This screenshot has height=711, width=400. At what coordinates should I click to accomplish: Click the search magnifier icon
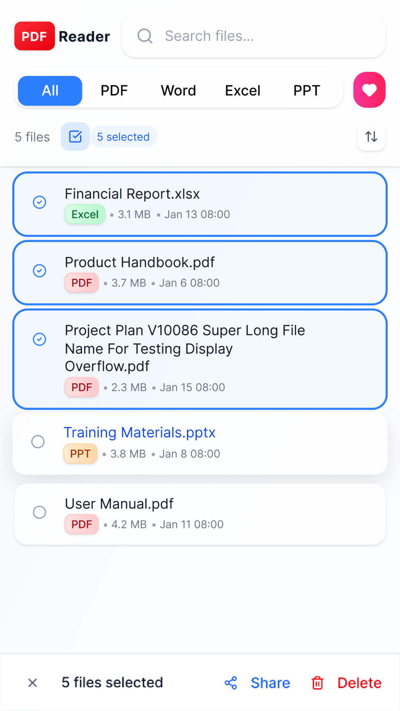click(x=145, y=36)
